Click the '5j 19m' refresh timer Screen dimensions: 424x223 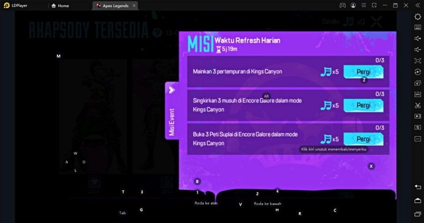[x=229, y=49]
